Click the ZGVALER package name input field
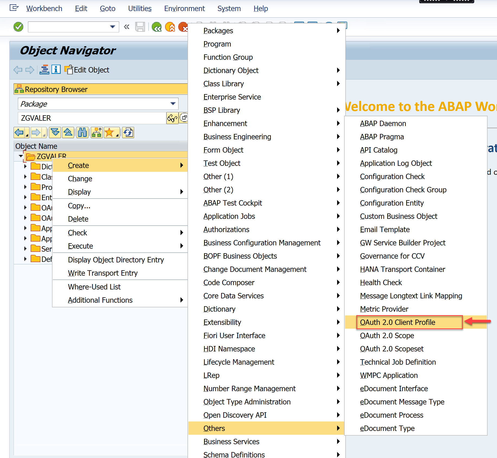The height and width of the screenshot is (458, 497). [92, 118]
